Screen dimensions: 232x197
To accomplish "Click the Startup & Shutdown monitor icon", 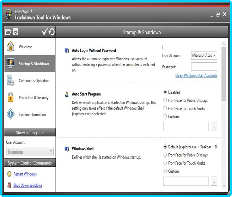I will click(11, 63).
